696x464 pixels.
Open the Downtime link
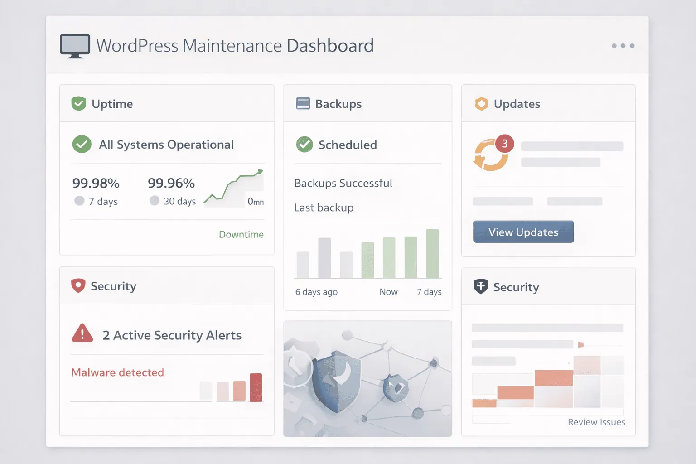[241, 234]
